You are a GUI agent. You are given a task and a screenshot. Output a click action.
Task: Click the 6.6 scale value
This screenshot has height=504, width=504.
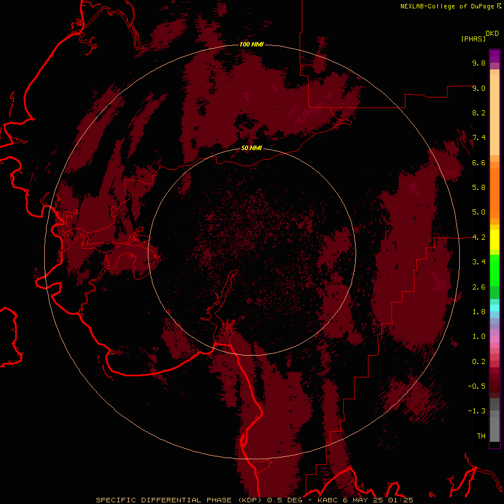479,162
